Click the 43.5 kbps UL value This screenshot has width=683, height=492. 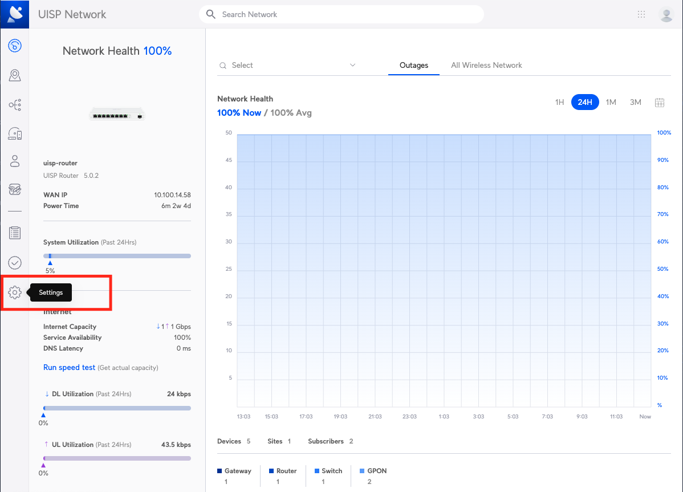(176, 445)
